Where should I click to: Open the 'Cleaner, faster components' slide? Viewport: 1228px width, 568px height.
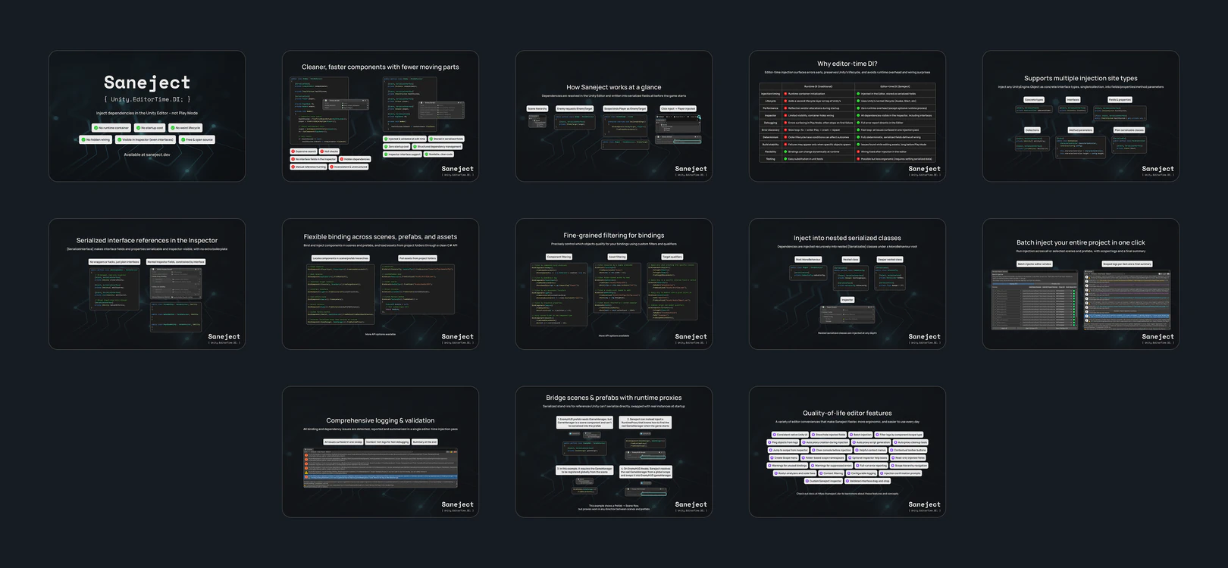[x=381, y=116]
